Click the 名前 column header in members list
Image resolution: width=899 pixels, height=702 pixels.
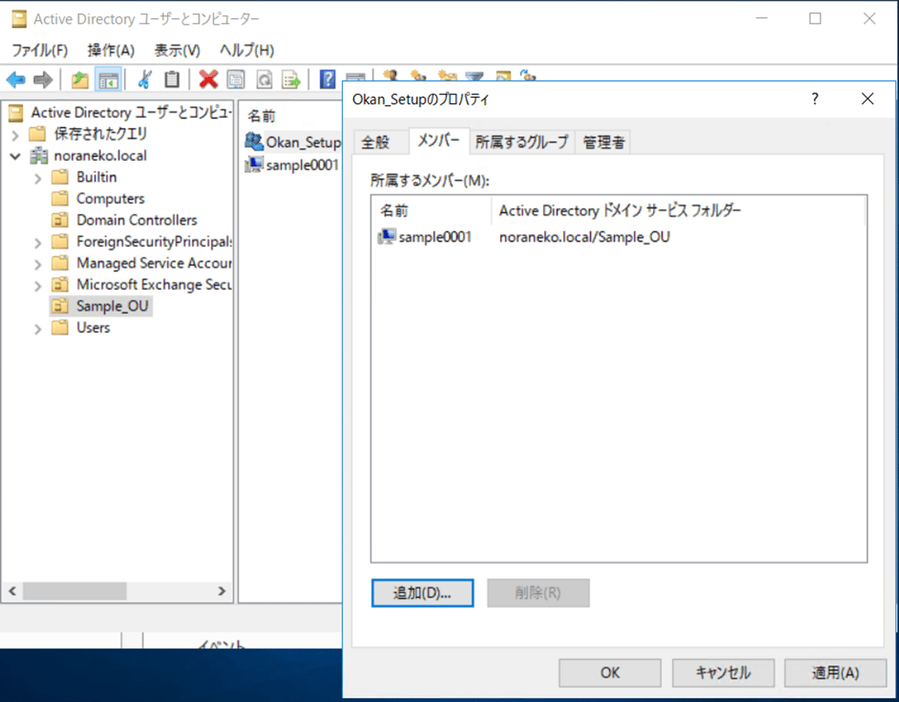click(431, 210)
